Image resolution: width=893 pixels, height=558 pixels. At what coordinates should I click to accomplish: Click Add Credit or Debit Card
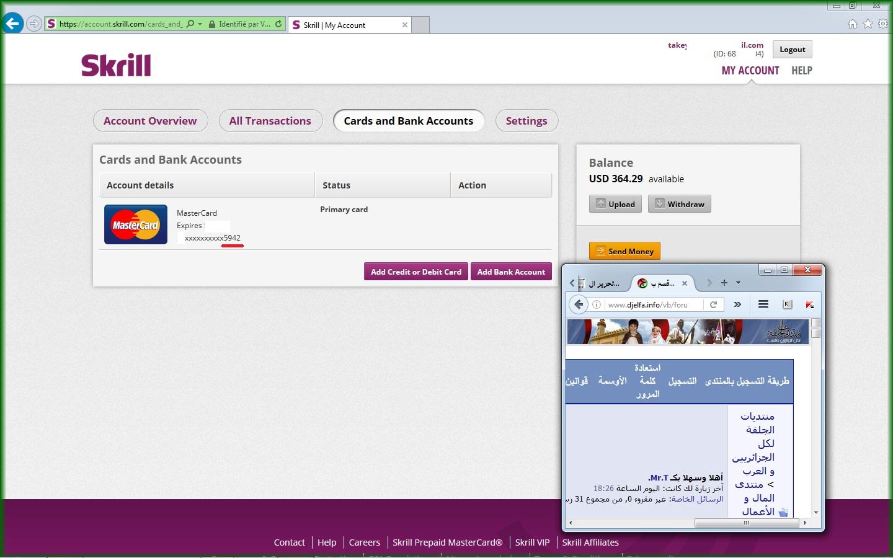click(416, 272)
